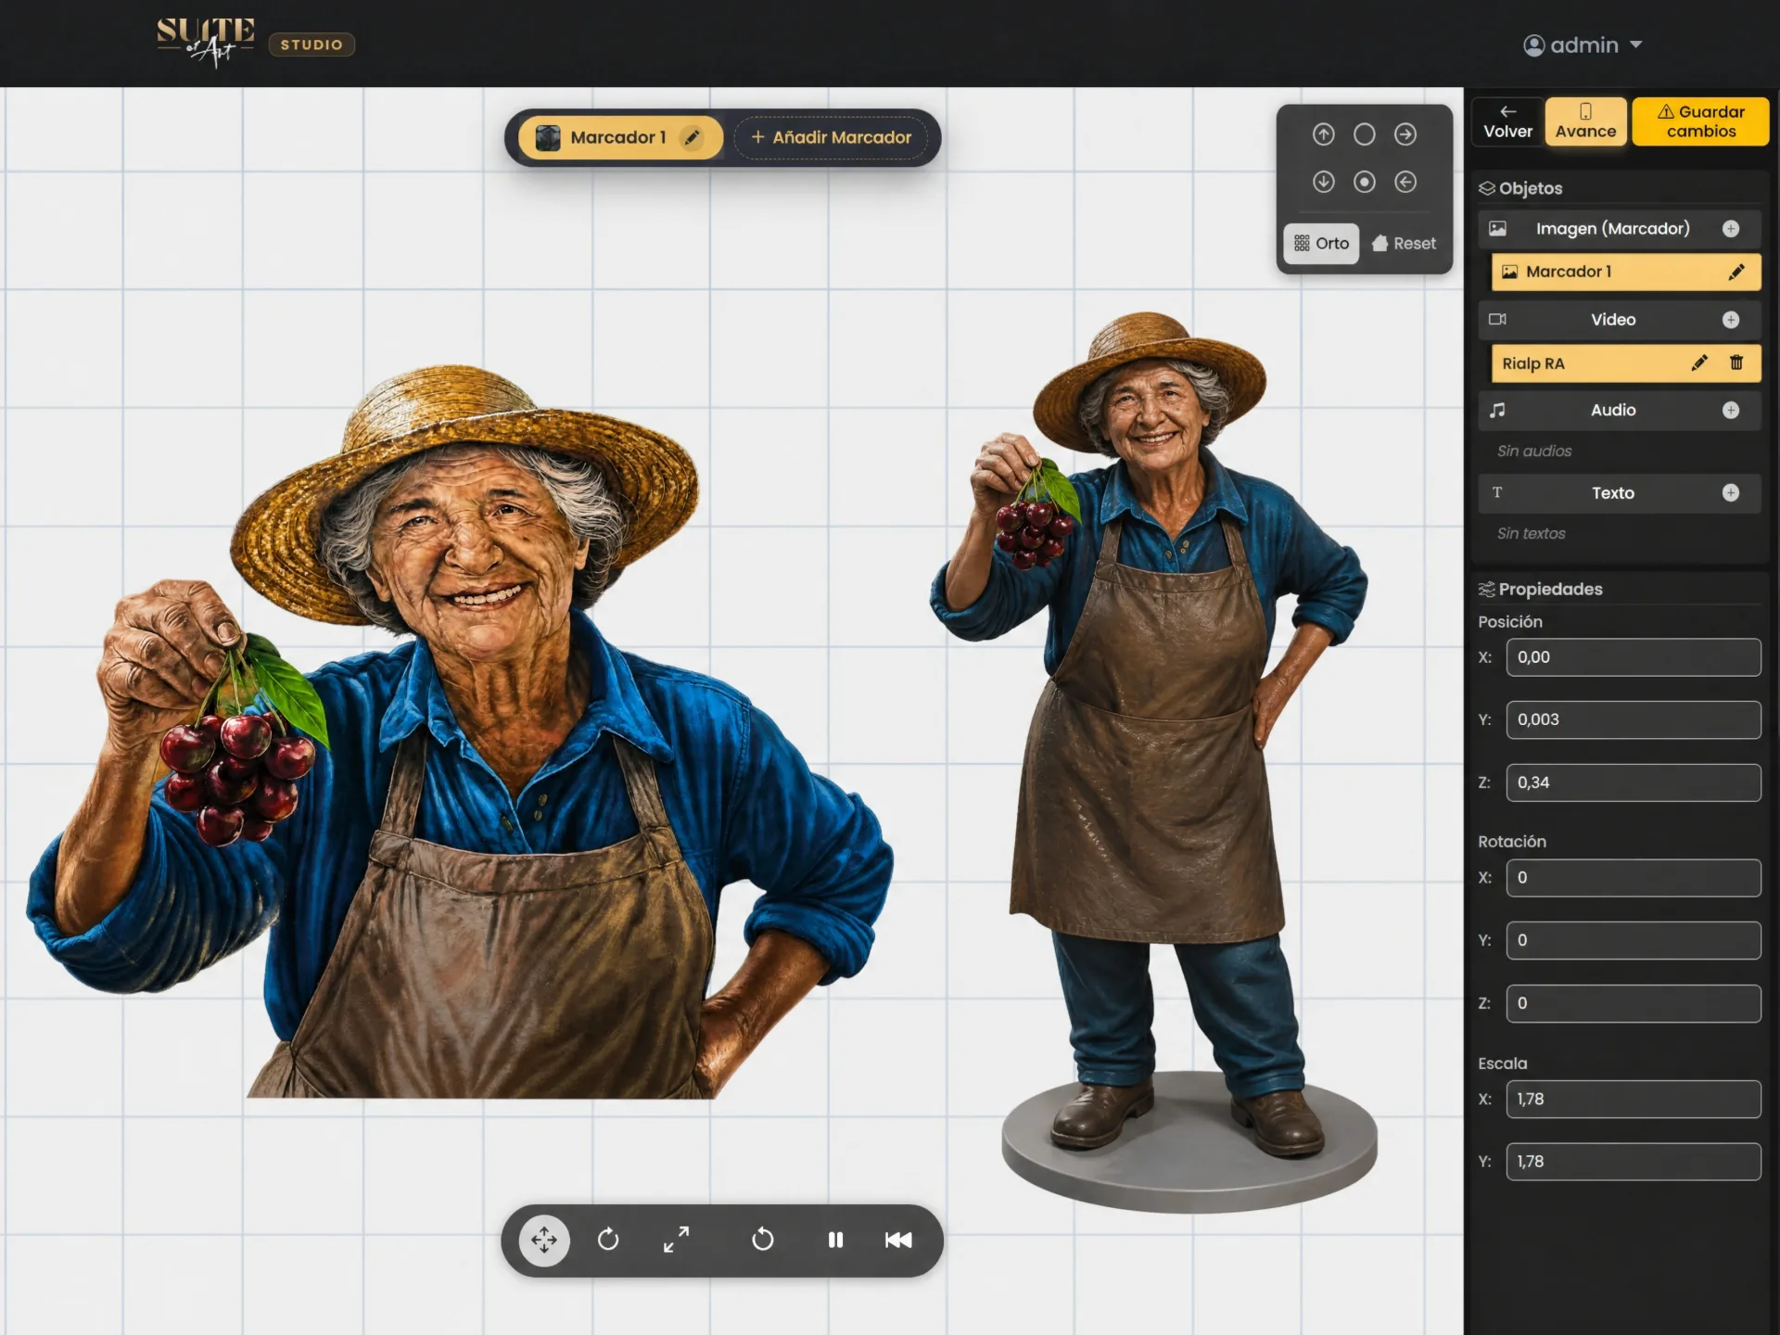Click the dotted circle camera view icon
Viewport: 1780px width, 1335px height.
(x=1364, y=182)
